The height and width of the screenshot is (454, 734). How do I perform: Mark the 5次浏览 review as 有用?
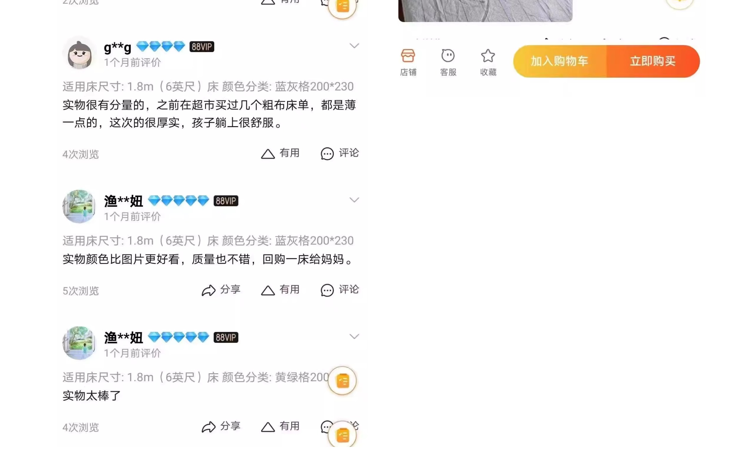[x=280, y=290]
